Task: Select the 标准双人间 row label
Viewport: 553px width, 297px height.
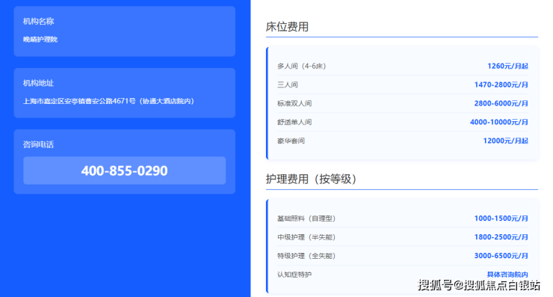Action: tap(294, 103)
